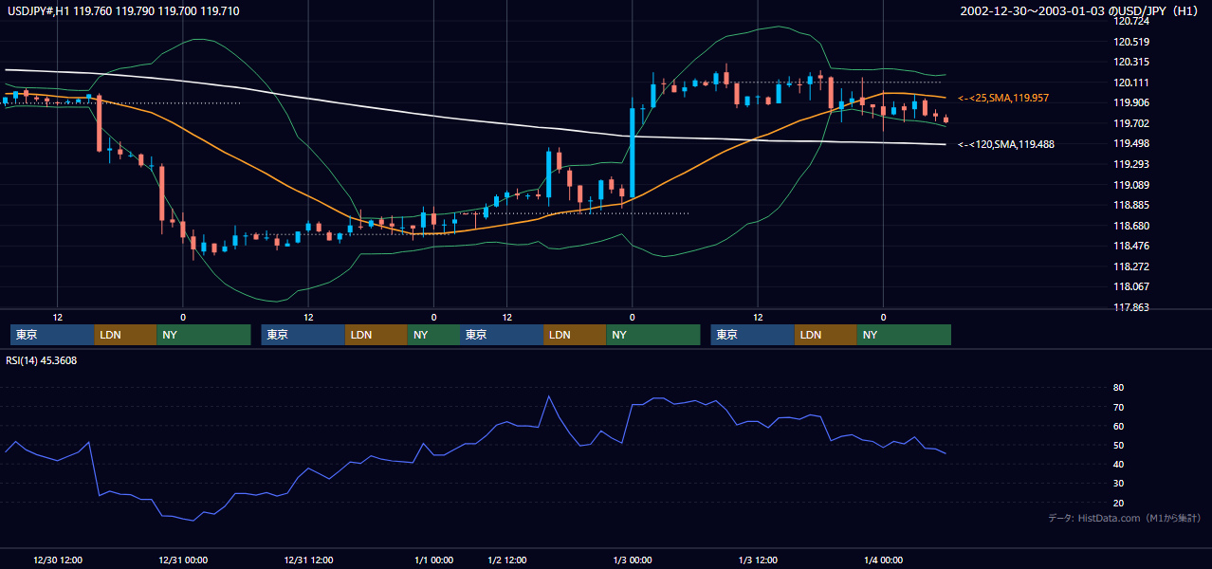1212x569 pixels.
Task: Click price axis value 118.680
Action: [x=1132, y=226]
